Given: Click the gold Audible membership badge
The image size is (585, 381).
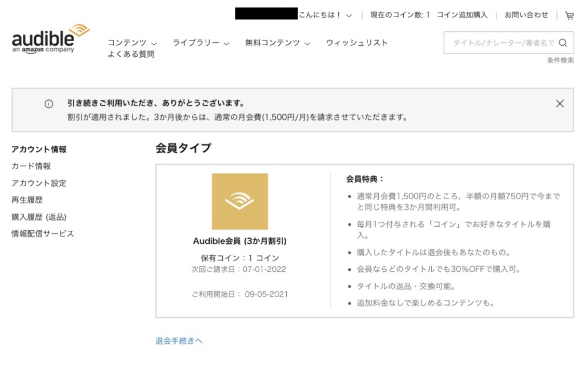Looking at the screenshot, I should click(240, 202).
